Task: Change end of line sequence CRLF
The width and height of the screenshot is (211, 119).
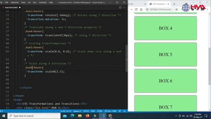Action: 93,111
